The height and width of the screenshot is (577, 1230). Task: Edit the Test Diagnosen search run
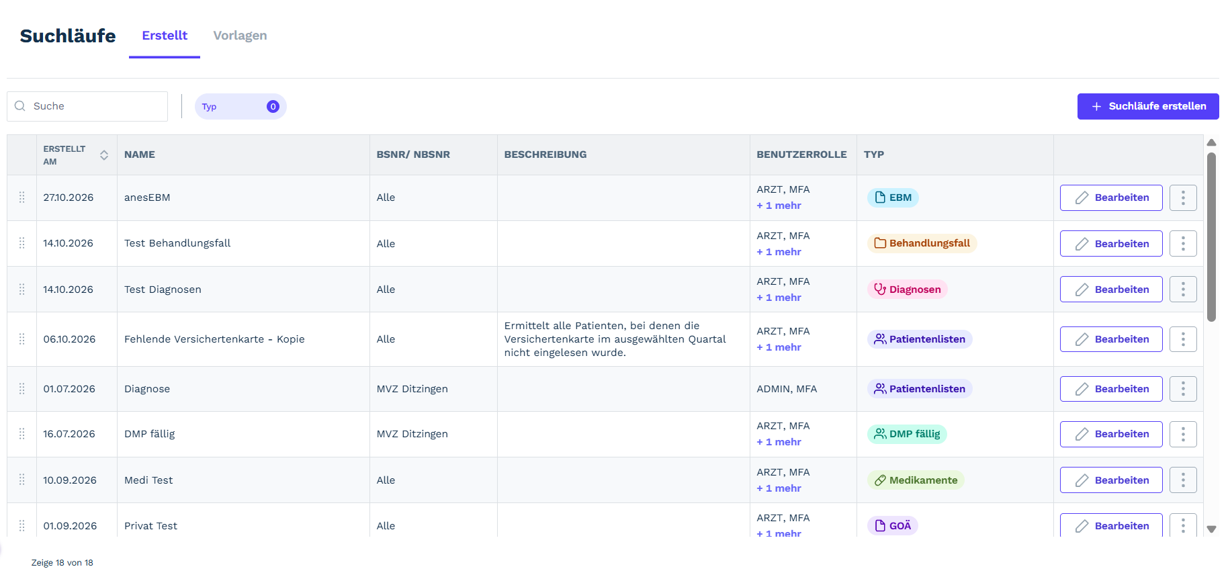click(x=1111, y=290)
